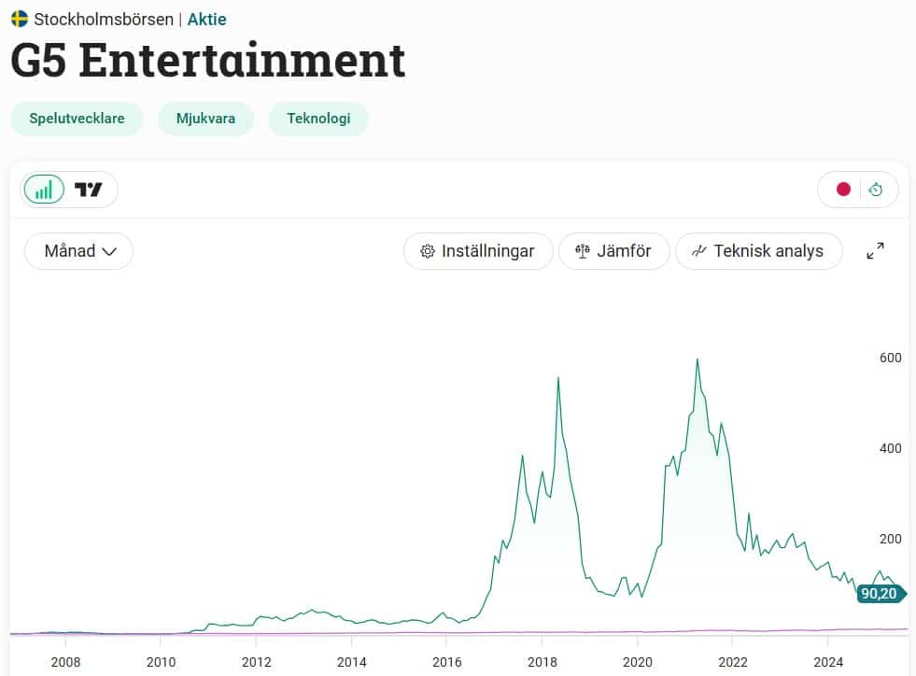Viewport: 916px width, 676px height.
Task: Click the trend line icon in Teknisk analys
Action: 698,251
